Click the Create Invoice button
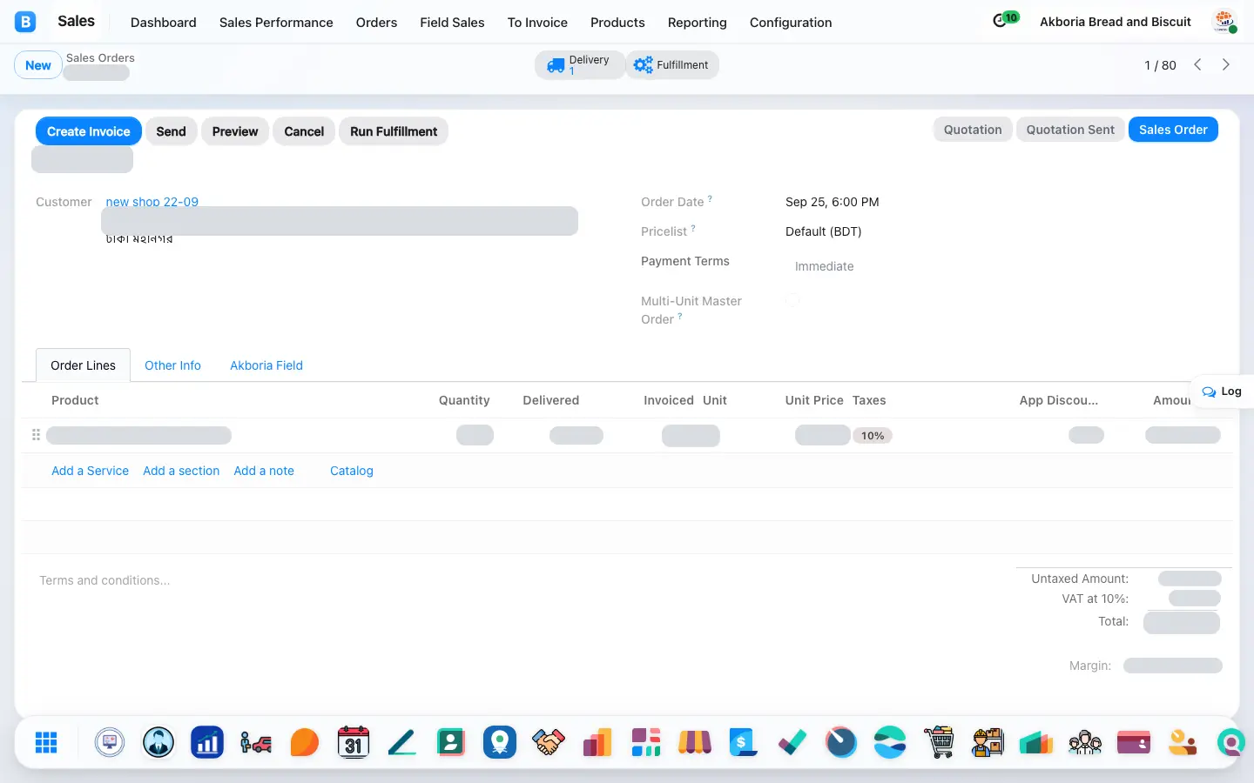1254x783 pixels. (89, 131)
